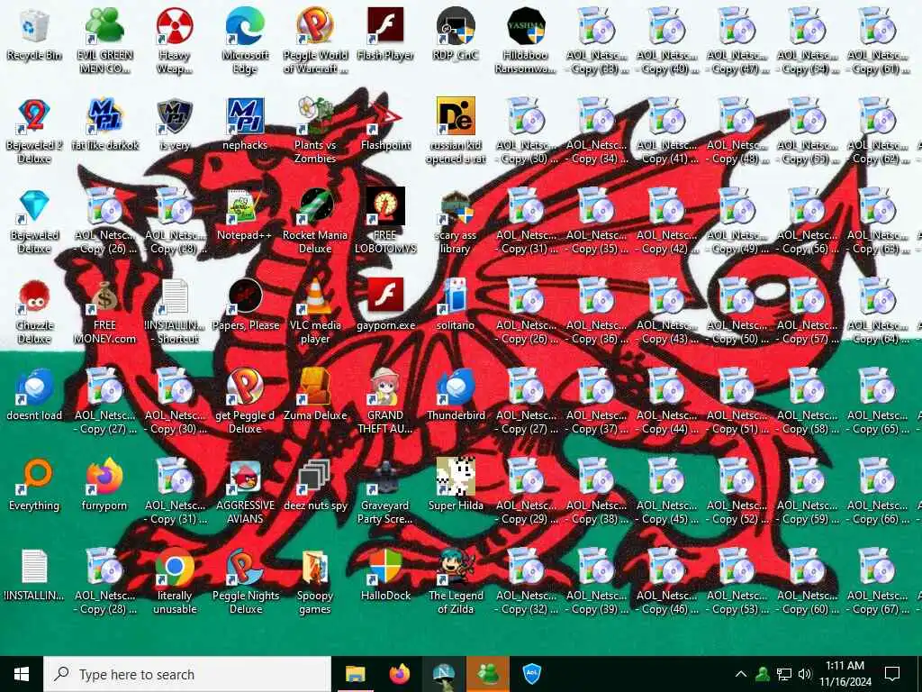Select the literally unusable Chrome shortcut

point(175,568)
